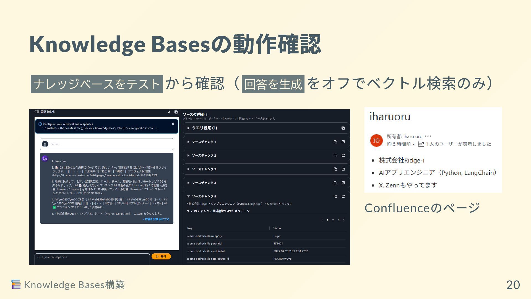Go to metadata page 2
Viewport: 531px width, 299px height.
333,220
